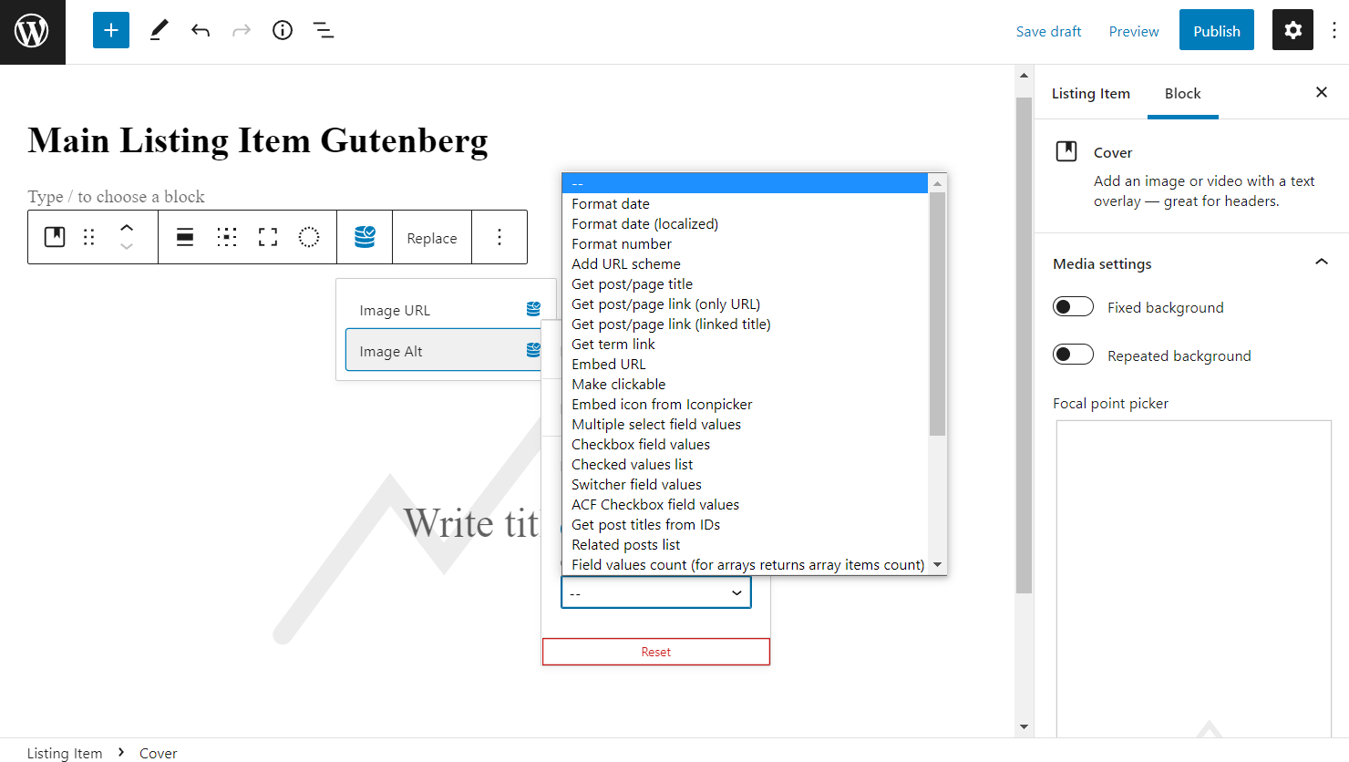Switch to the Listing Item sidebar tab
This screenshot has height=762, width=1349.
[1091, 93]
